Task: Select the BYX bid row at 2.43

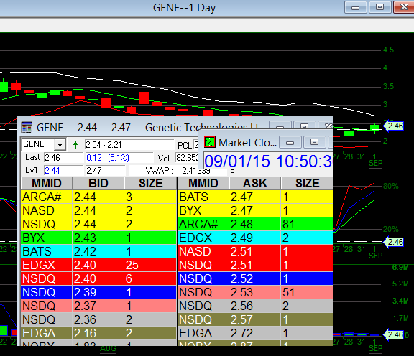Action: pos(98,238)
